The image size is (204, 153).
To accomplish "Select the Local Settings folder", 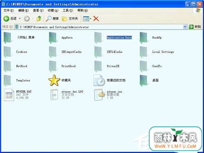I will (157, 52).
